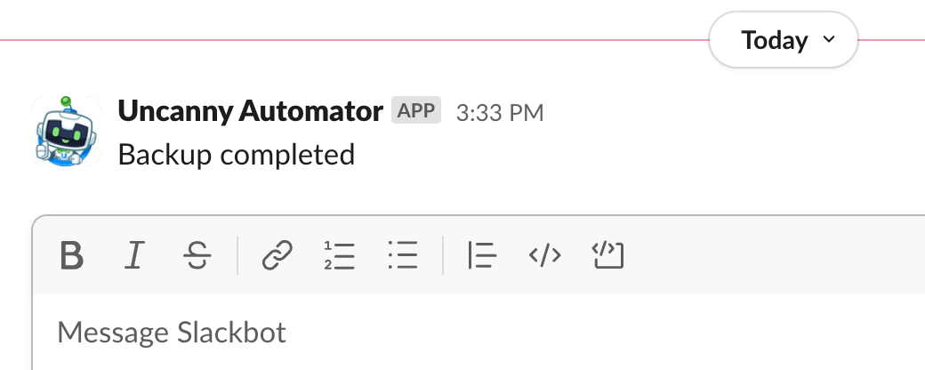This screenshot has height=370, width=925.
Task: Format selection as inline code
Action: coord(544,256)
